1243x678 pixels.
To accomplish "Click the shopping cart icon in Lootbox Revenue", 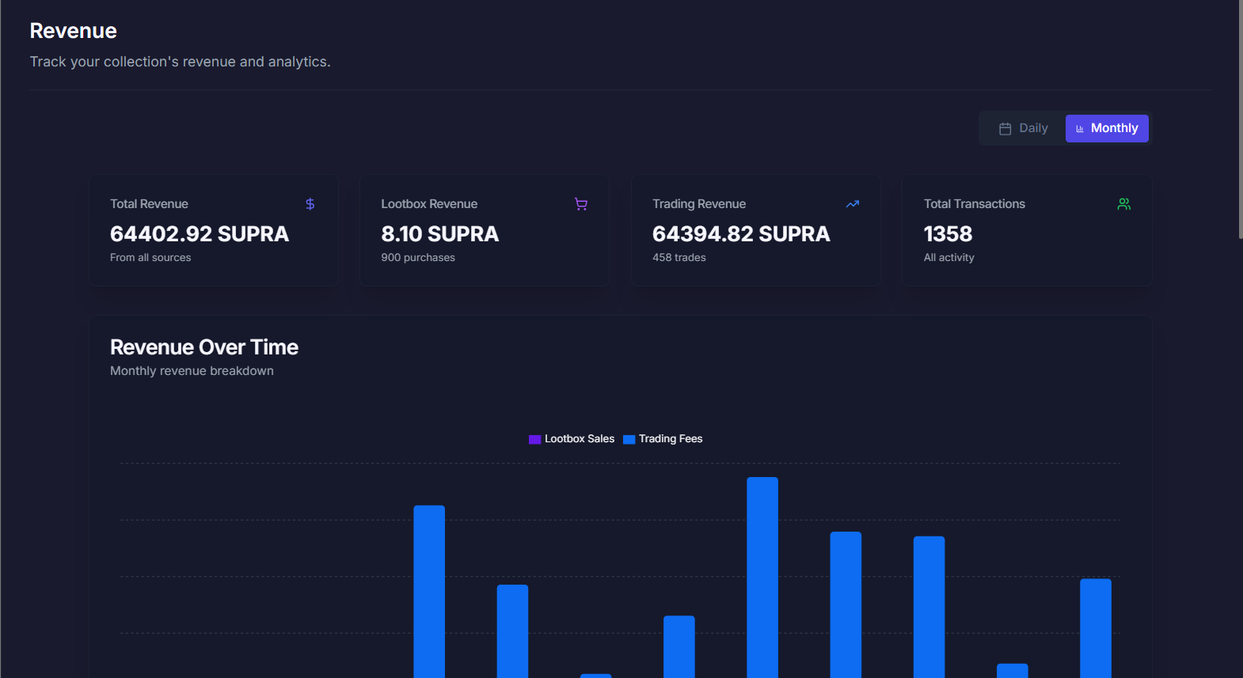I will pos(581,204).
